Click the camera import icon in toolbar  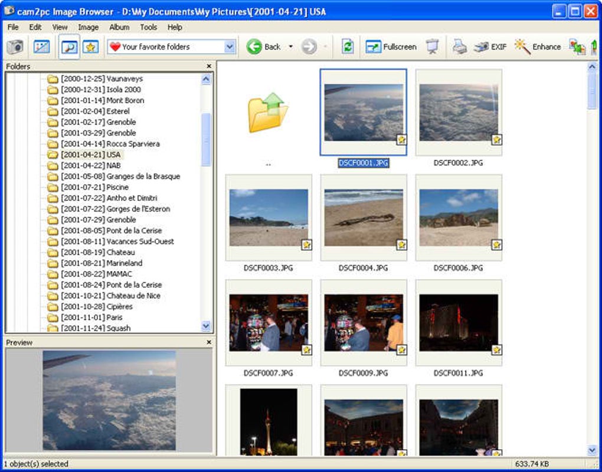pos(15,47)
